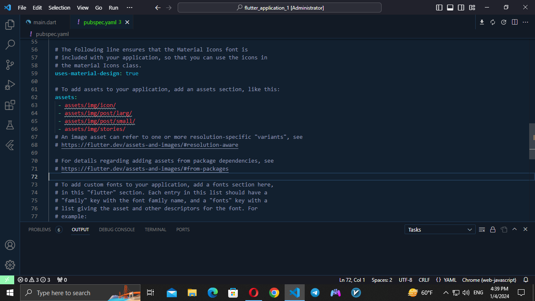Open the Flutter sidebar icon
The image size is (535, 301).
(10, 145)
